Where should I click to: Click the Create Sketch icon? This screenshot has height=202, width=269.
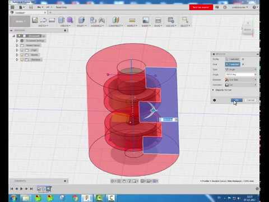(x=35, y=20)
